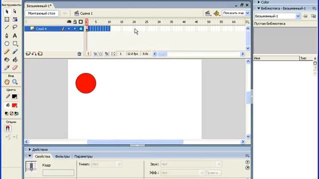The width and height of the screenshot is (319, 179).
Task: Insert a new layer in timeline
Action: click(x=28, y=54)
